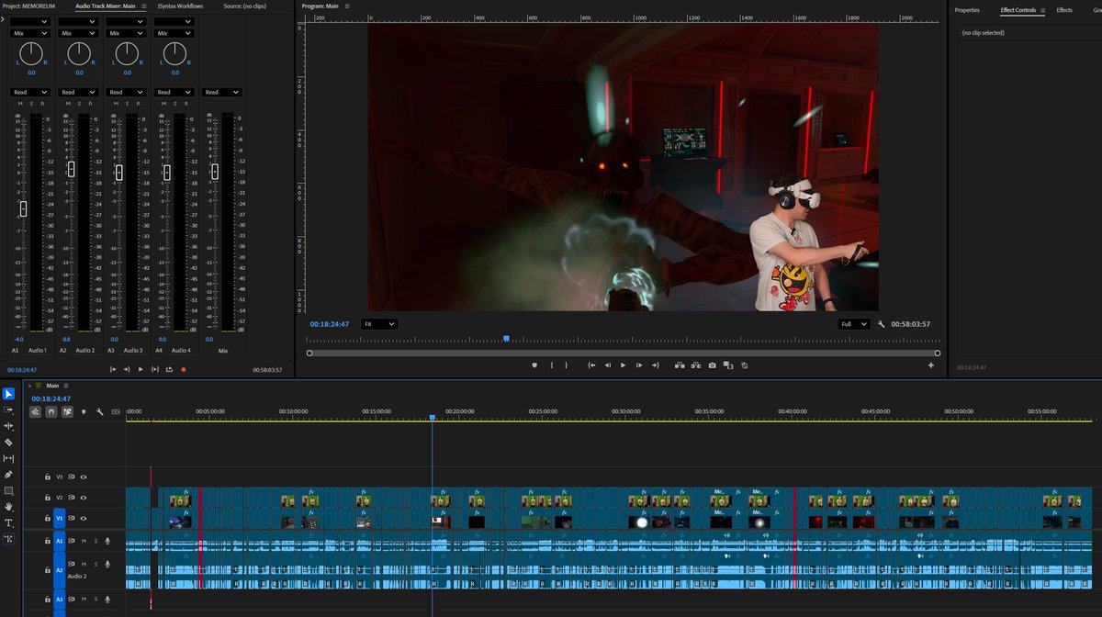The image size is (1102, 617).
Task: Toggle snap in timeline with magnet
Action: tap(51, 412)
